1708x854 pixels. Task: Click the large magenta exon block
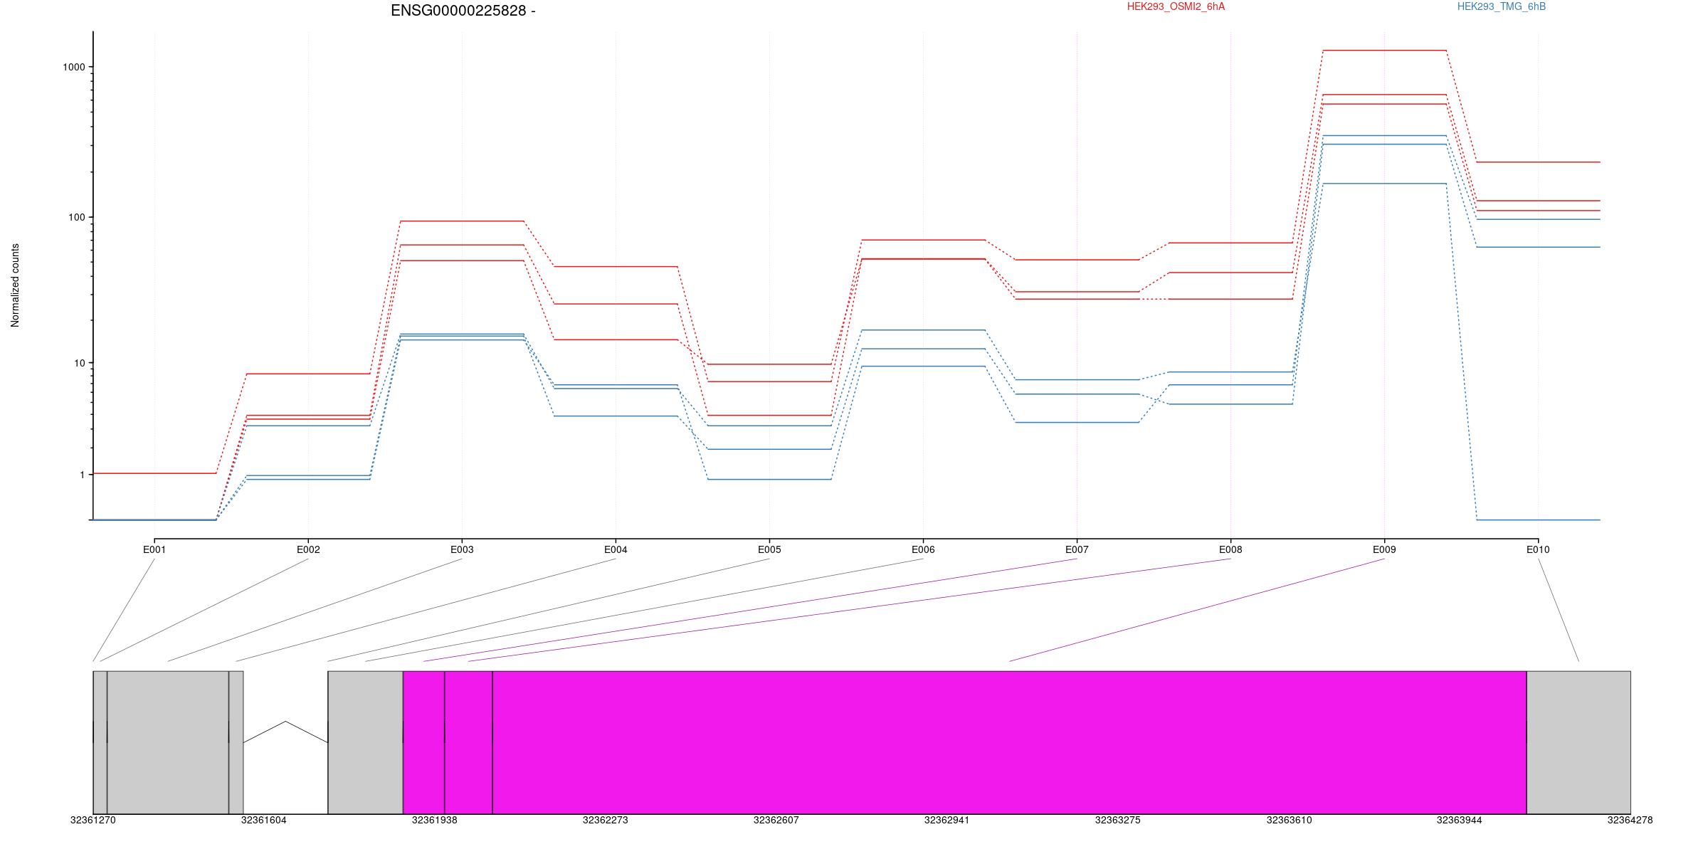pos(1009,742)
